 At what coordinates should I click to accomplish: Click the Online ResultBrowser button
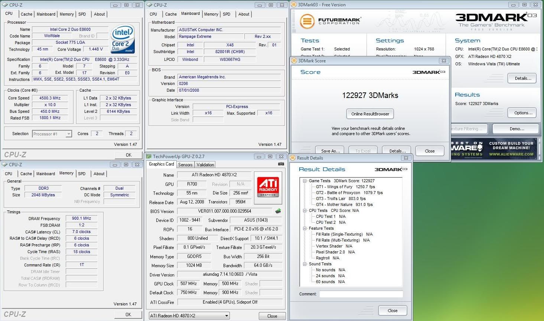[370, 114]
